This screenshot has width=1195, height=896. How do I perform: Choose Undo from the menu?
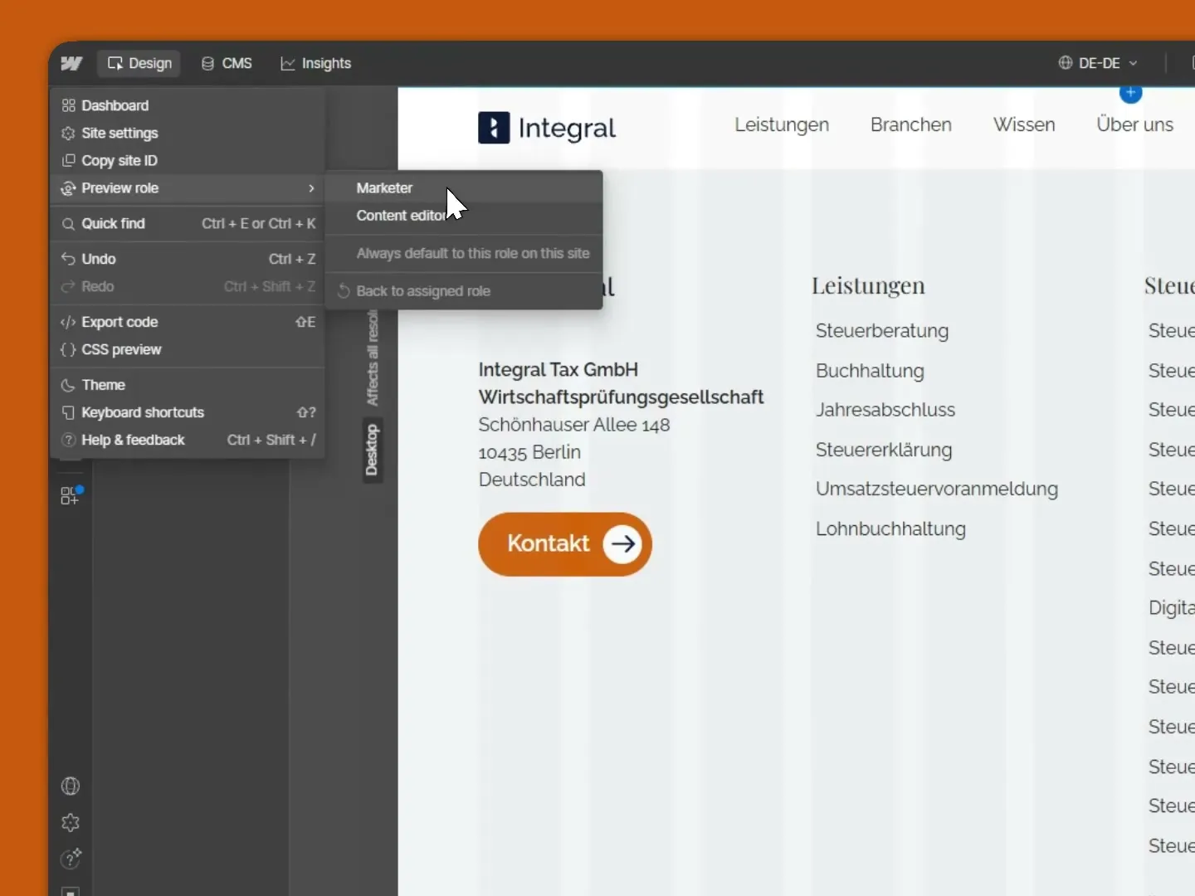click(x=188, y=259)
